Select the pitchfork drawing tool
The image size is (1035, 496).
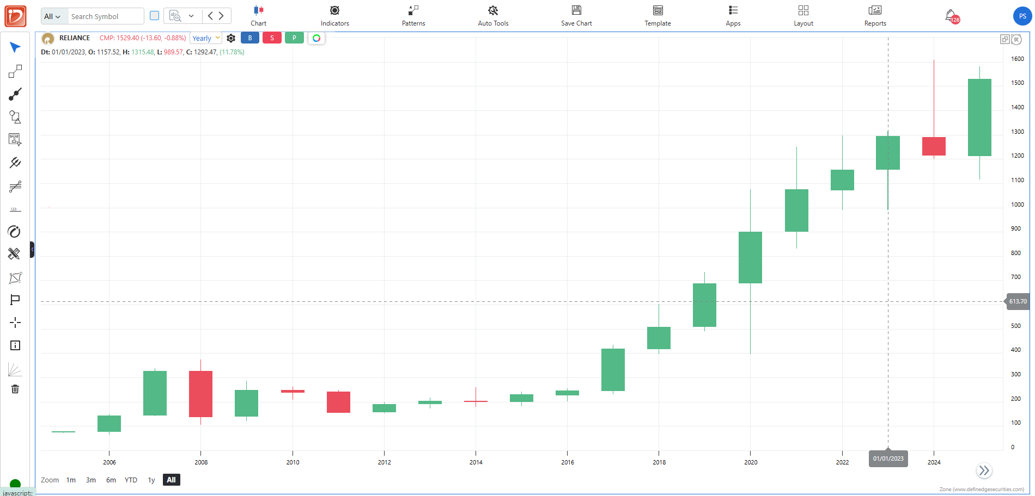(x=15, y=163)
